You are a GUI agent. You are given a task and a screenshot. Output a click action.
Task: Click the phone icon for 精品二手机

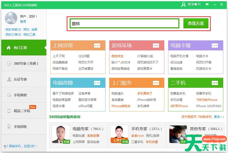(x=9, y=111)
